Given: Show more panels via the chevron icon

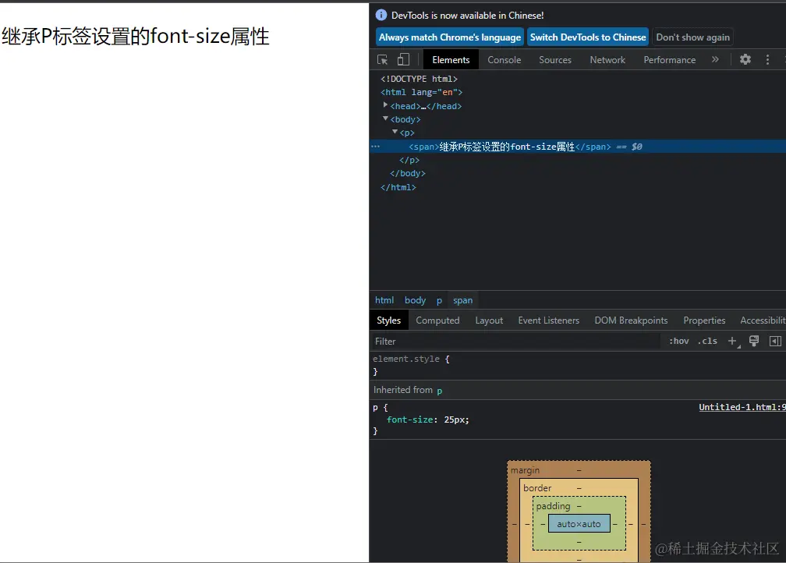Looking at the screenshot, I should (x=715, y=59).
